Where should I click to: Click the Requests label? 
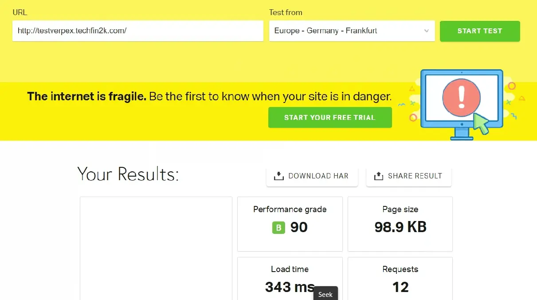coord(400,269)
